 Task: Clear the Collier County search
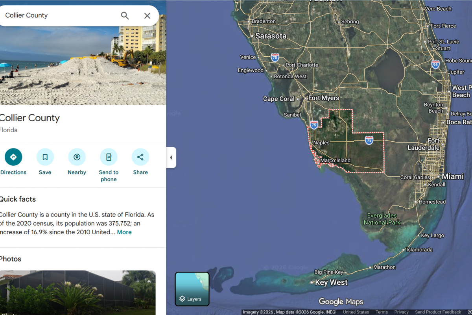click(147, 16)
